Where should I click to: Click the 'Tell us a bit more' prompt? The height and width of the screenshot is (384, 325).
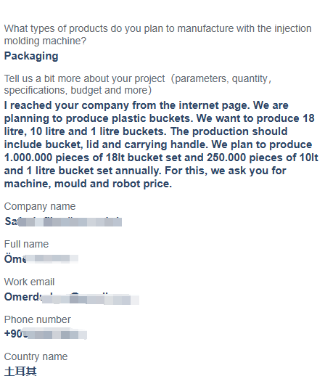(x=138, y=84)
